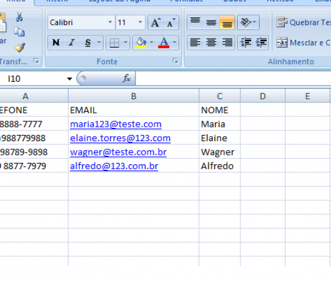This screenshot has height=281, width=331.
Task: Select cell containing Wagner
Action: (x=220, y=152)
